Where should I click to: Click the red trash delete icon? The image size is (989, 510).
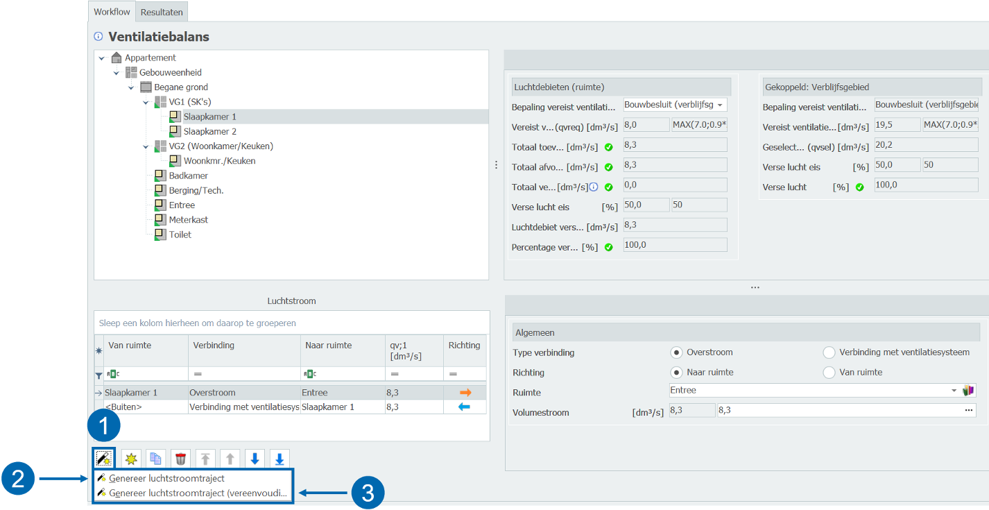pyautogui.click(x=180, y=459)
